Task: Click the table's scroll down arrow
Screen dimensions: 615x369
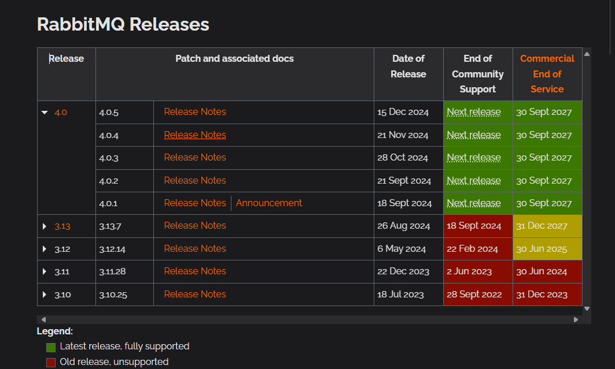Action: [587, 309]
